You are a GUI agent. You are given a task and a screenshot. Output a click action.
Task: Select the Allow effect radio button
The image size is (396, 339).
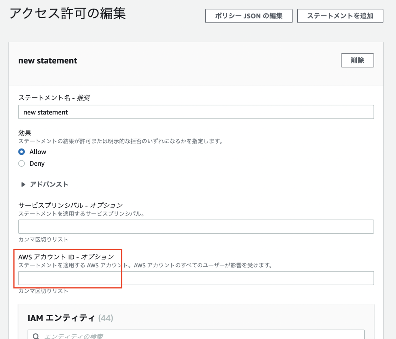click(x=22, y=152)
